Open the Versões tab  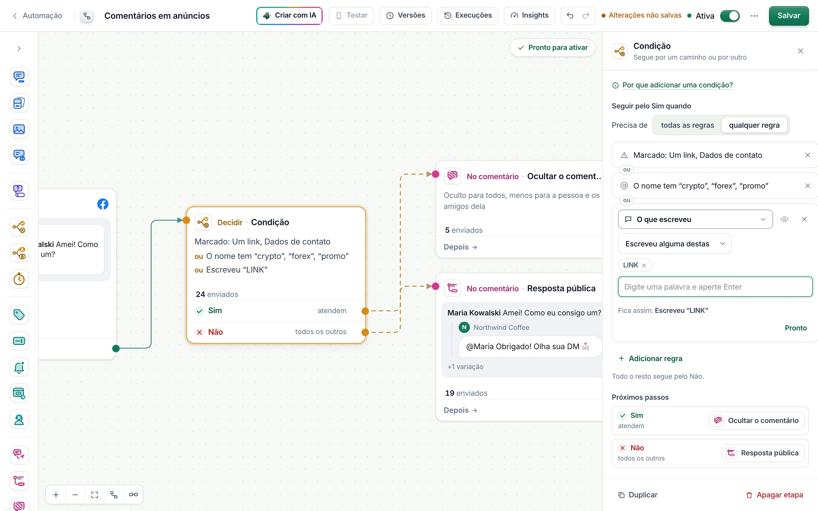405,16
